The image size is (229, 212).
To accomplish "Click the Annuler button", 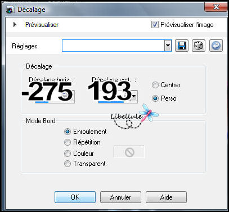I will (x=120, y=197).
